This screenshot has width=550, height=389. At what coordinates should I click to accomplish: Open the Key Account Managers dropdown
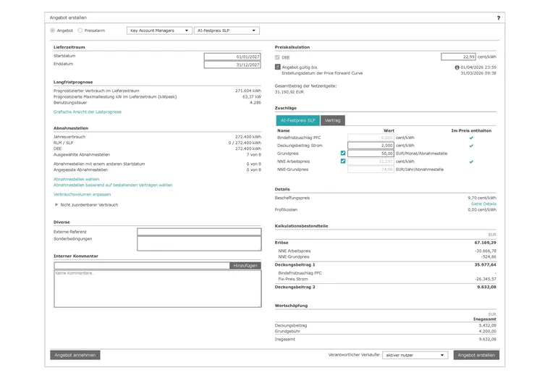coord(158,30)
